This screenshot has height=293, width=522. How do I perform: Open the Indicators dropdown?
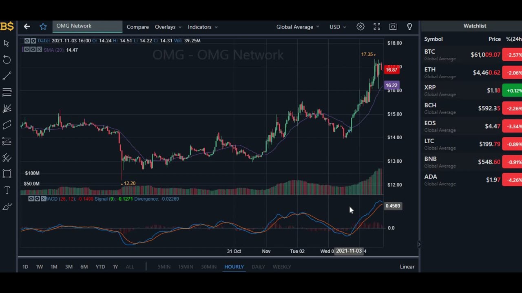[x=203, y=27]
